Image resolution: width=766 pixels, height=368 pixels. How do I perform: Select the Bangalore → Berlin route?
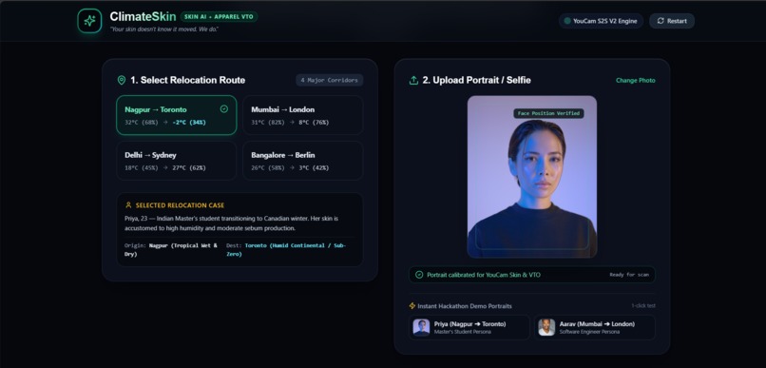click(x=303, y=161)
